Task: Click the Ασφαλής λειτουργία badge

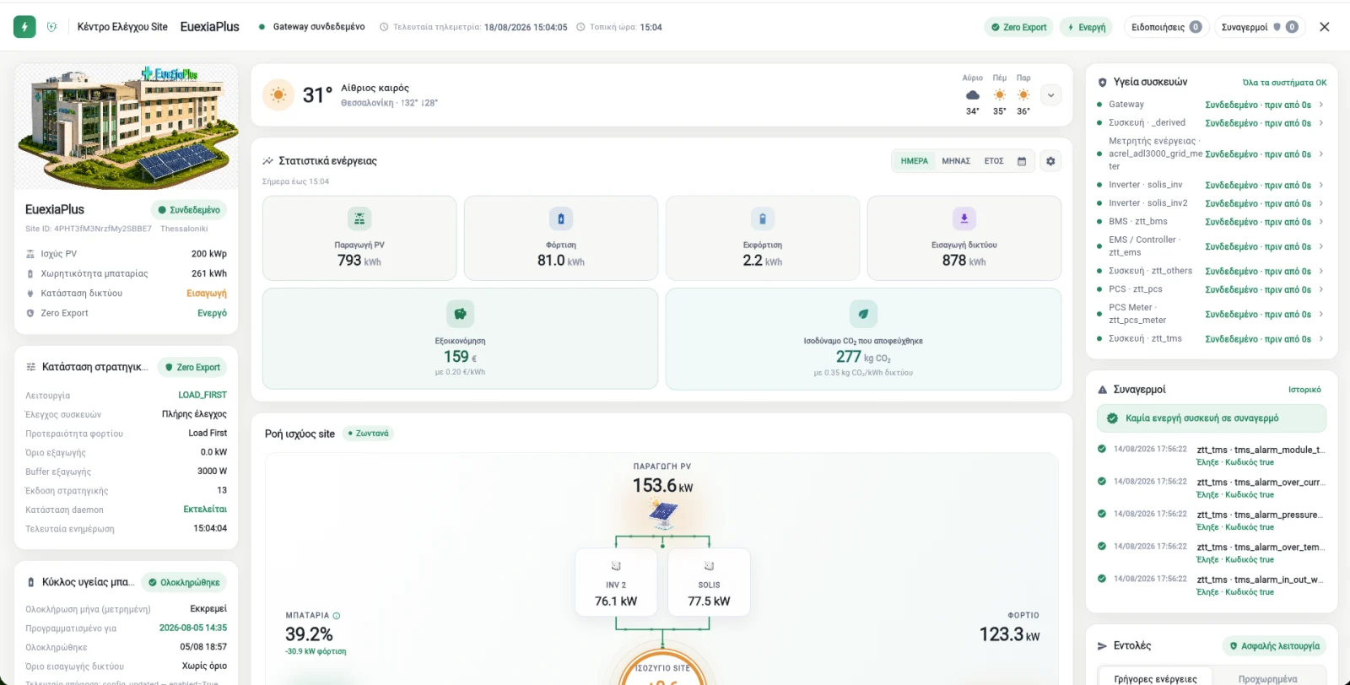Action: 1274,646
